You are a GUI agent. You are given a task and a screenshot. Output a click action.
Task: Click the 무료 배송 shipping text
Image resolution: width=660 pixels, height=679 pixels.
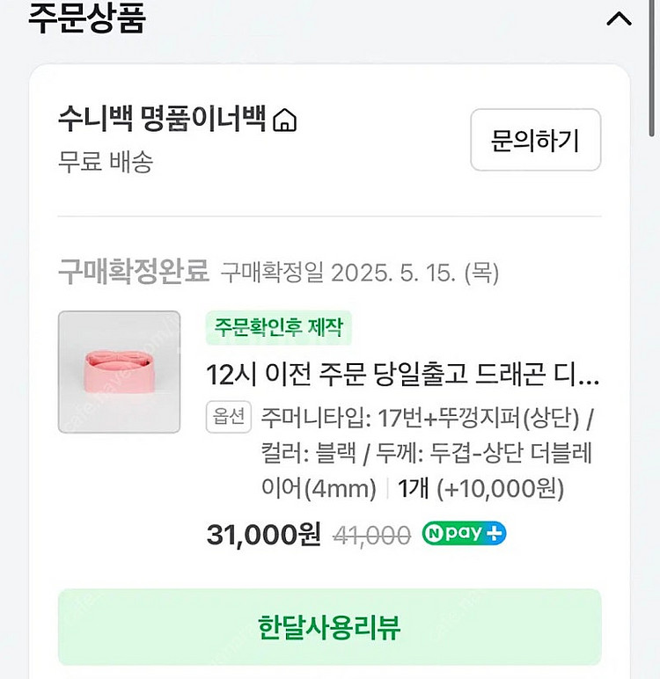click(x=106, y=162)
